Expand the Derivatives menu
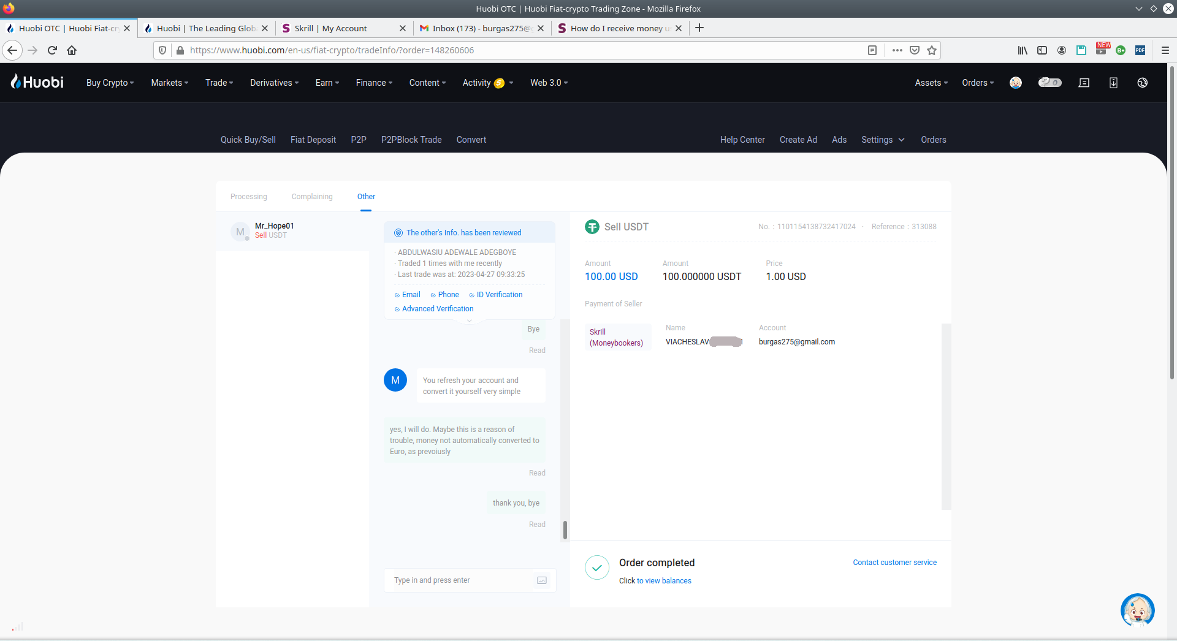 tap(275, 83)
